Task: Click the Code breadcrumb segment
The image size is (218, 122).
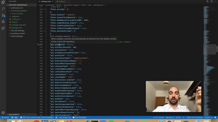Action: (83, 5)
